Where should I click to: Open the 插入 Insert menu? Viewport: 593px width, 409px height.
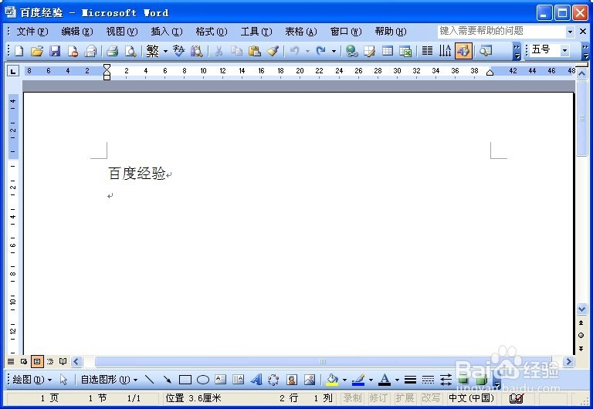(x=167, y=32)
